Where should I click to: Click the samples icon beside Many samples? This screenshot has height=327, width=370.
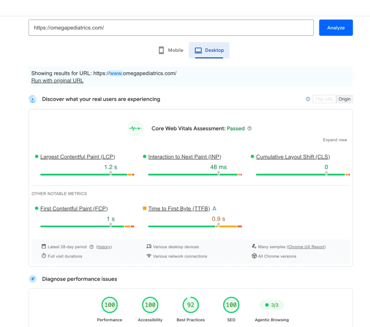tap(254, 247)
